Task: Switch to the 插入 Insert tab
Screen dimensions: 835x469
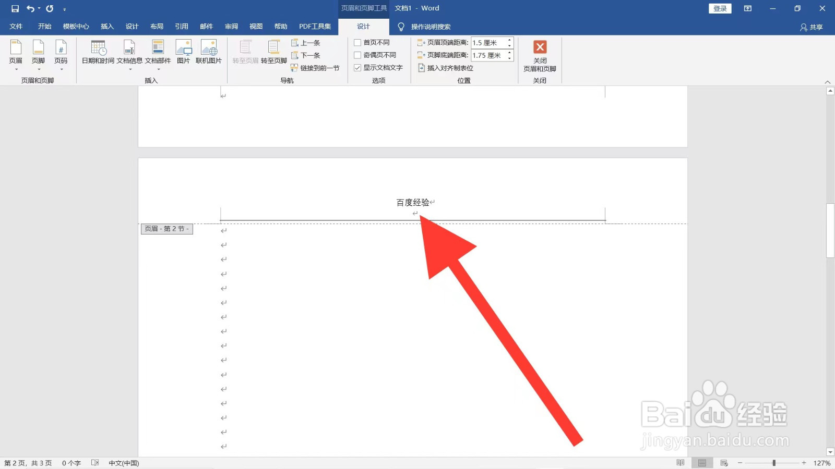Action: (x=107, y=27)
